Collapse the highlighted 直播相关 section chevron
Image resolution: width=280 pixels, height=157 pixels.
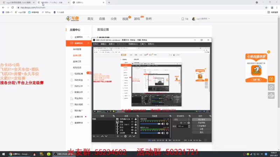(88, 43)
